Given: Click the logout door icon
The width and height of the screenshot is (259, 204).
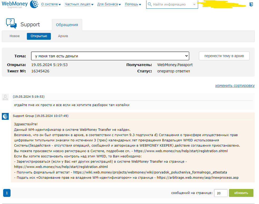Looking at the screenshot, I should point(251,4).
